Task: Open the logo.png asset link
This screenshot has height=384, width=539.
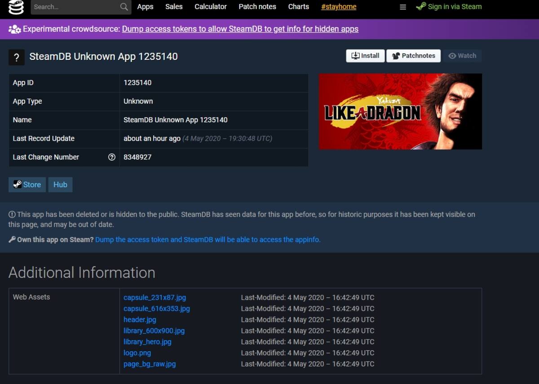Action: click(x=137, y=353)
